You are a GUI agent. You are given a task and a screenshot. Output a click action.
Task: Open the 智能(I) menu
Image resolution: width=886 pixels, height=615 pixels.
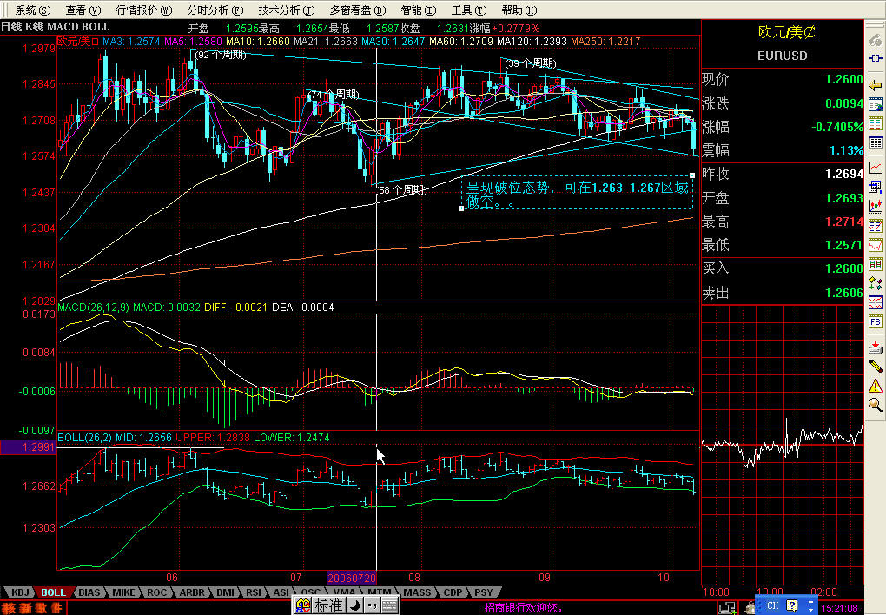click(418, 10)
